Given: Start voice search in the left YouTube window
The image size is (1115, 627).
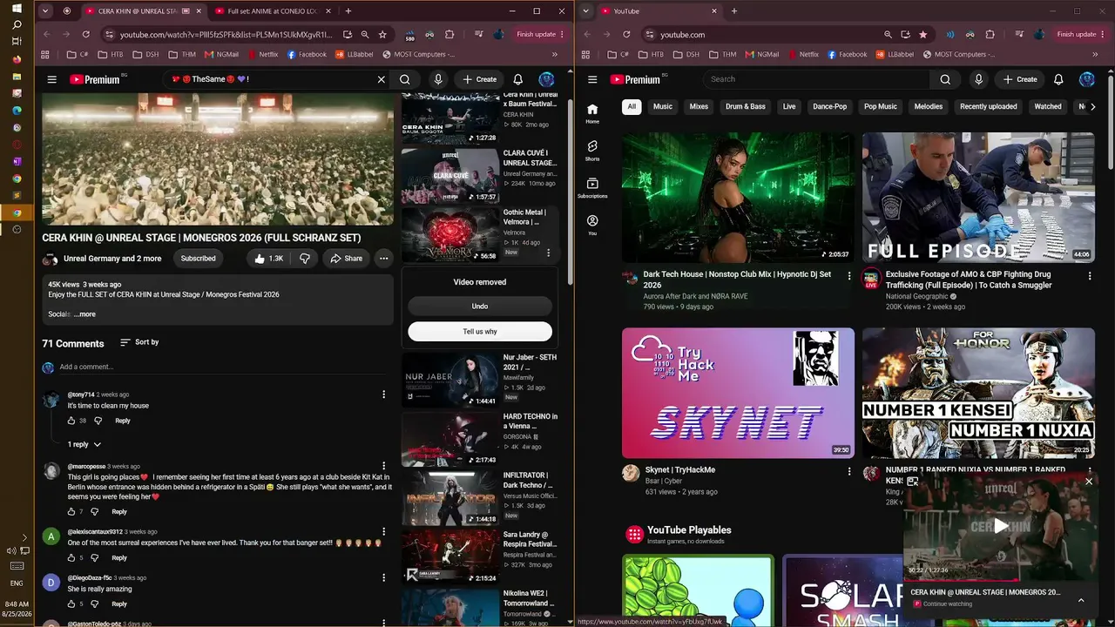Looking at the screenshot, I should click(438, 79).
